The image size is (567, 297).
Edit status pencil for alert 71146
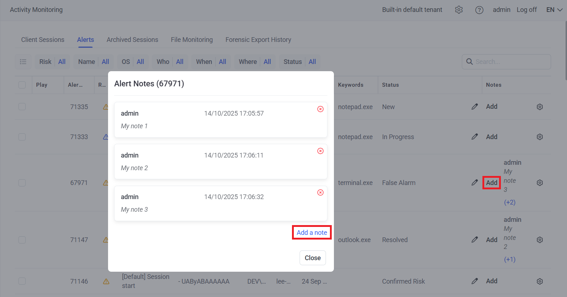click(474, 281)
